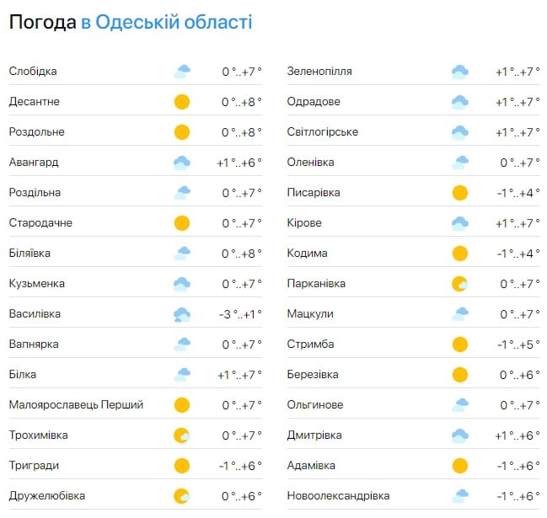Select the Світлогірське location
This screenshot has width=547, height=518.
pos(323,132)
